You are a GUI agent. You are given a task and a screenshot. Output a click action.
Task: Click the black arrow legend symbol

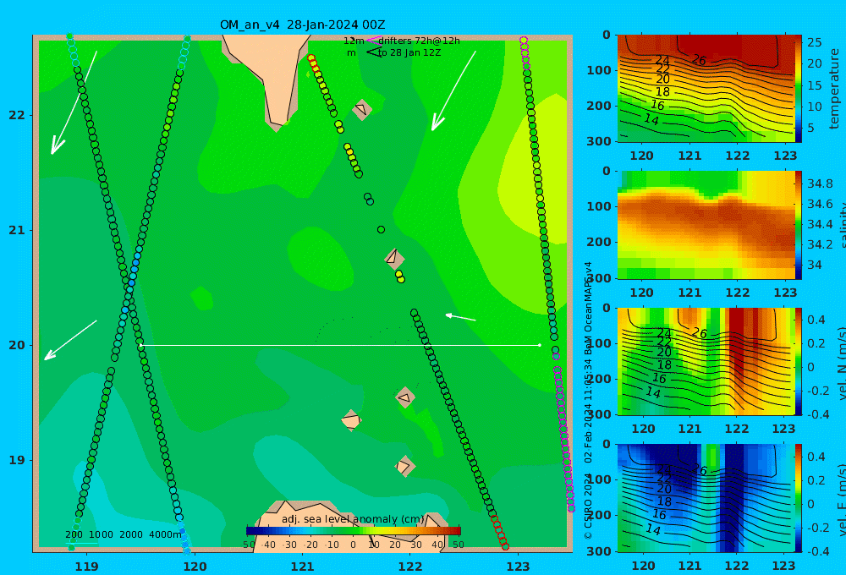[x=373, y=52]
